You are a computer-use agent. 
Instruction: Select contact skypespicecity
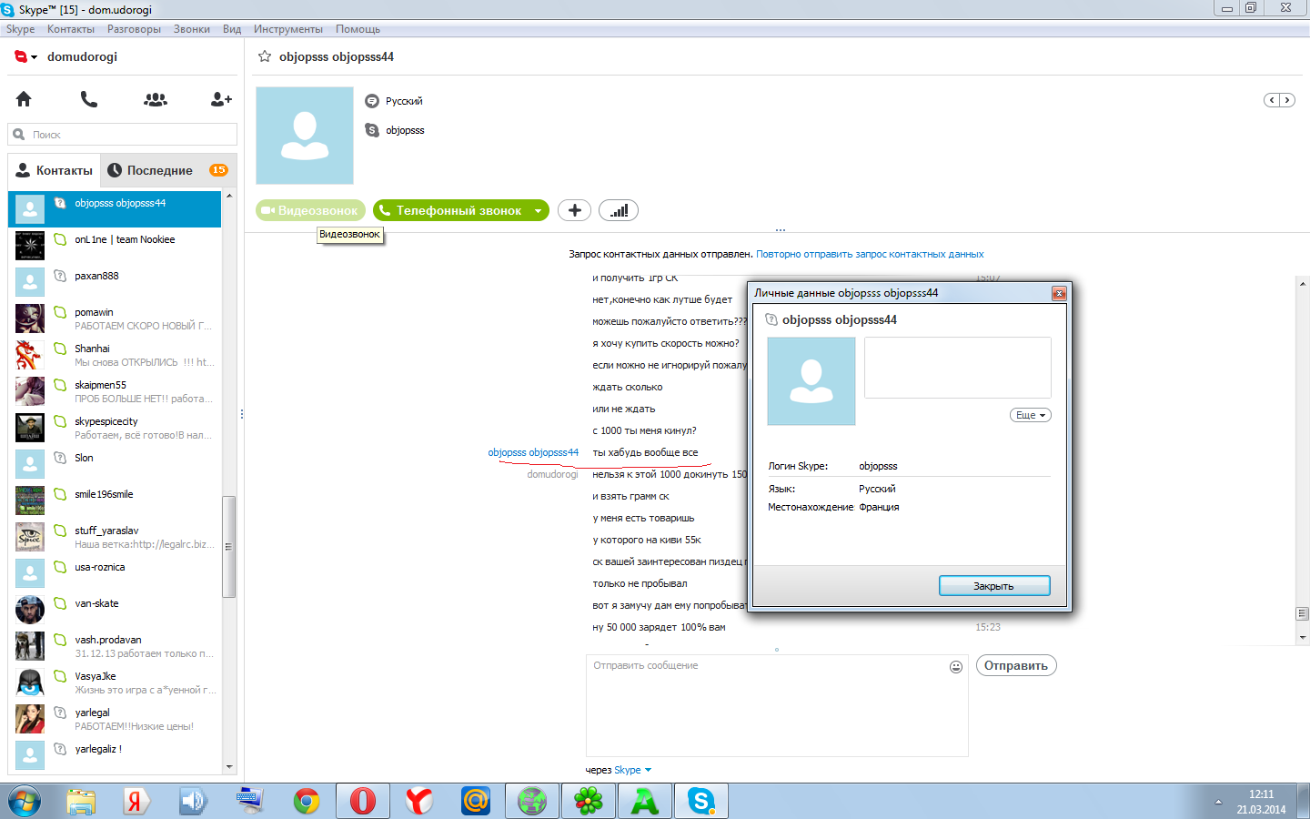point(115,428)
